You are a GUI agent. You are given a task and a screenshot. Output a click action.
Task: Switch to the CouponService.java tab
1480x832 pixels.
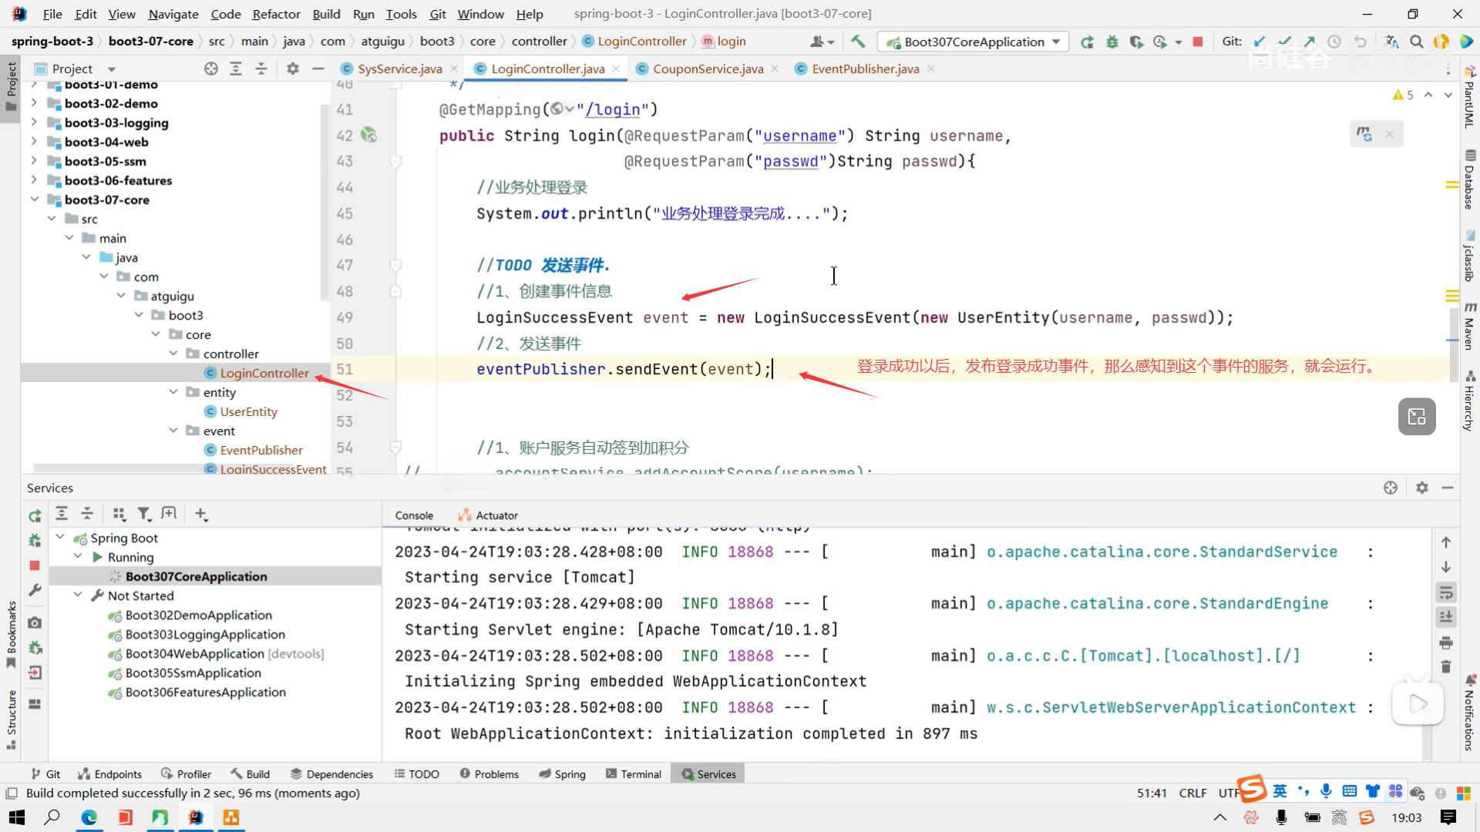click(708, 69)
